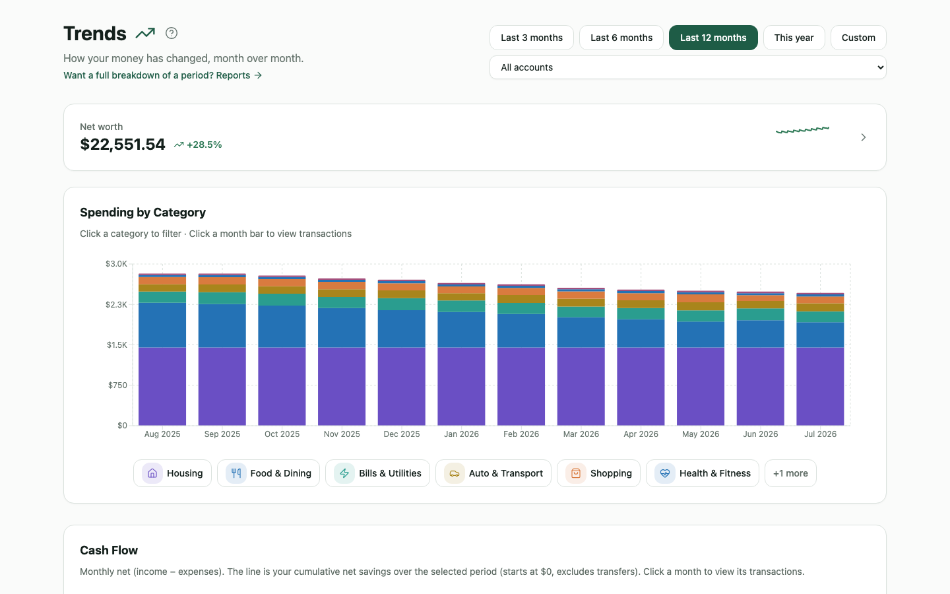
Task: Click the Jul 2026 spending bar
Action: click(x=820, y=360)
